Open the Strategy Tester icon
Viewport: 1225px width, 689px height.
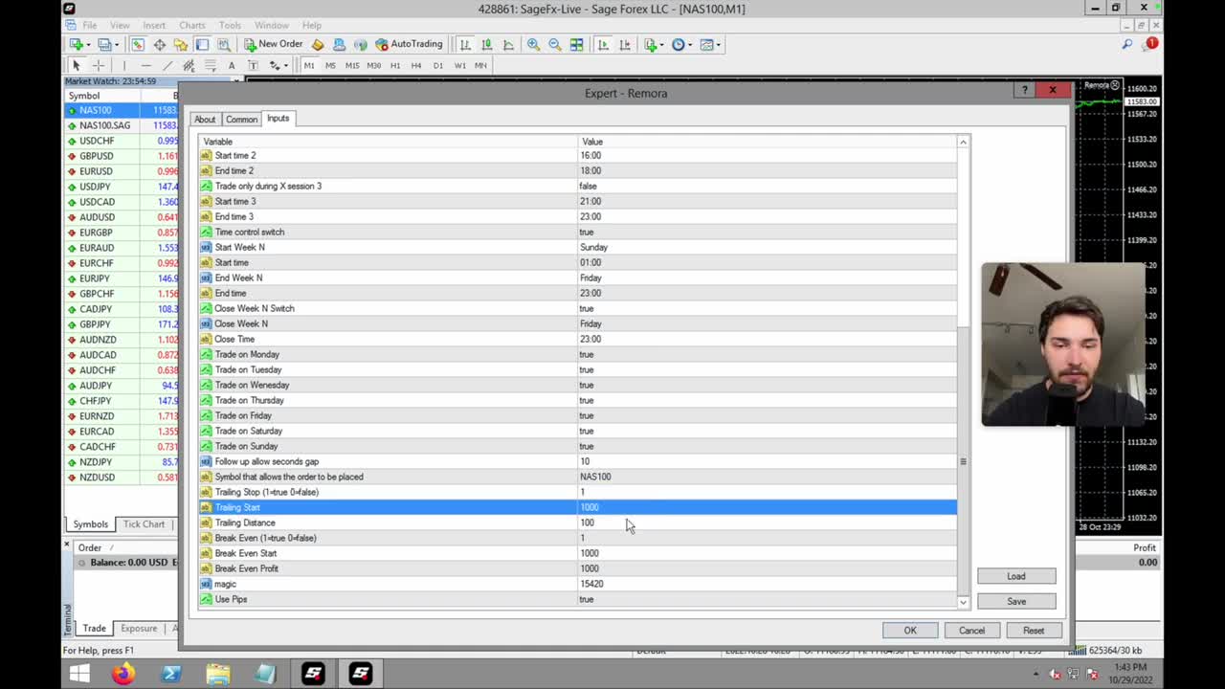click(223, 44)
